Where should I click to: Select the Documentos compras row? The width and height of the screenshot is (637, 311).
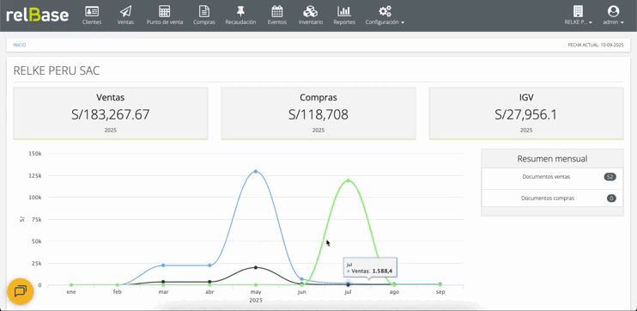(552, 198)
